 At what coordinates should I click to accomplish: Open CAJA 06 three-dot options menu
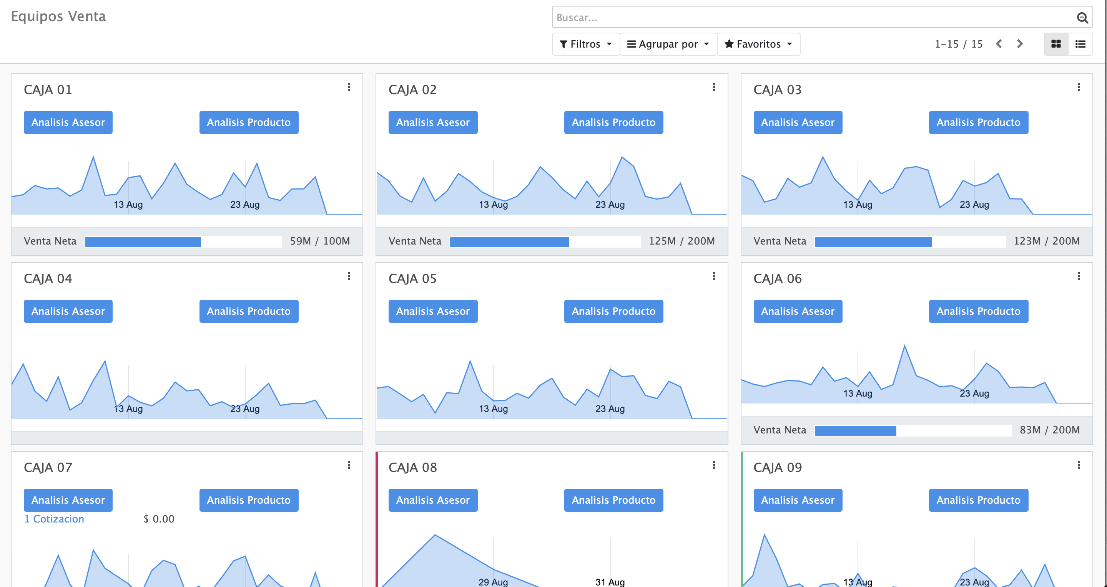pyautogui.click(x=1079, y=276)
